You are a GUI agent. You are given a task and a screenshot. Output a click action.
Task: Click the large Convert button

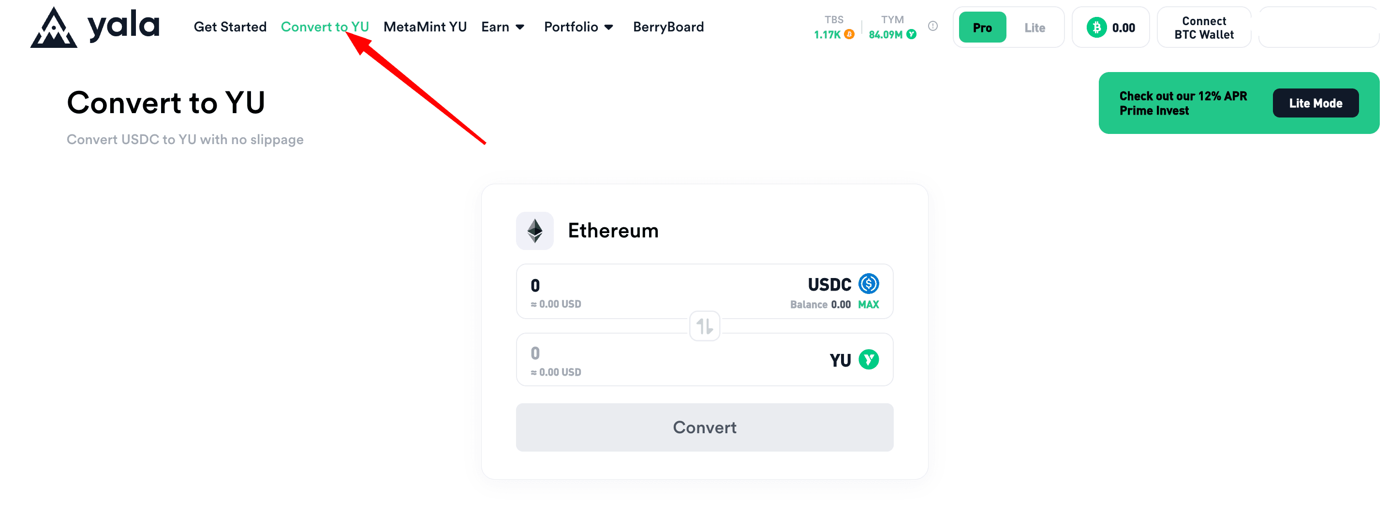704,427
